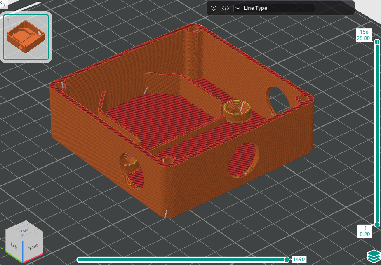Image resolution: width=381 pixels, height=265 pixels.
Task: Collapse the legend with the double-chevron icon
Action: pos(213,8)
